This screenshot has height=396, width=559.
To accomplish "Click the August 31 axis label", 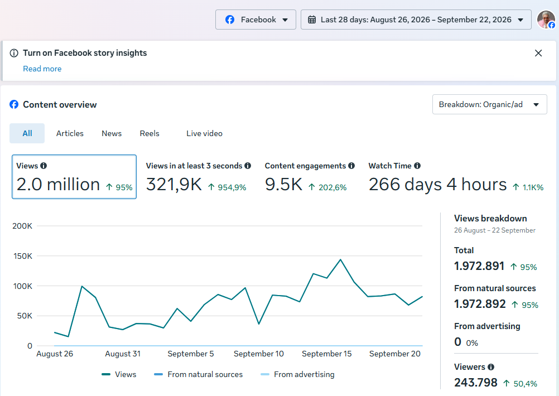I will [123, 354].
